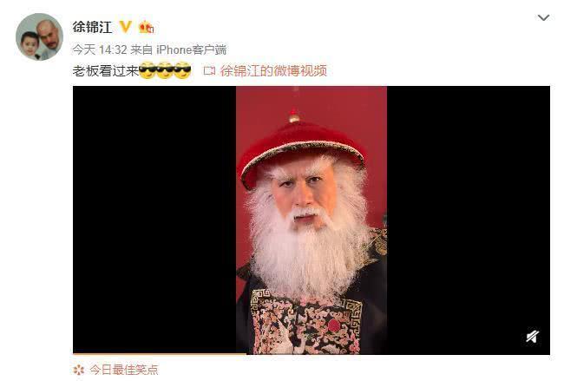Viewport: 564px width, 381px height.
Task: Open the 徐锦江的微博视频 link
Action: click(x=273, y=71)
